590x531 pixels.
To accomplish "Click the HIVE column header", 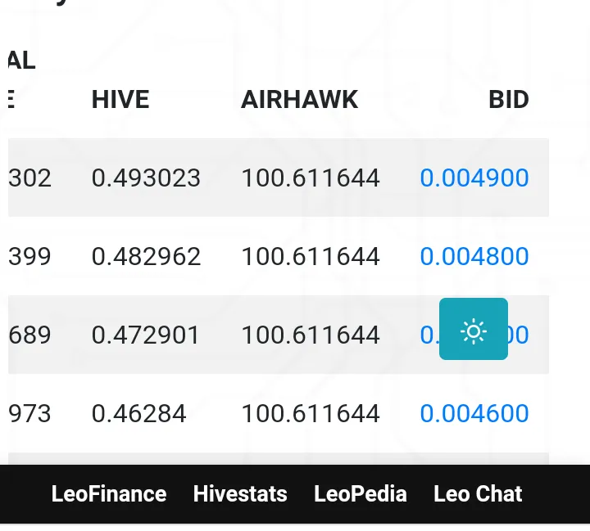I will pos(120,100).
